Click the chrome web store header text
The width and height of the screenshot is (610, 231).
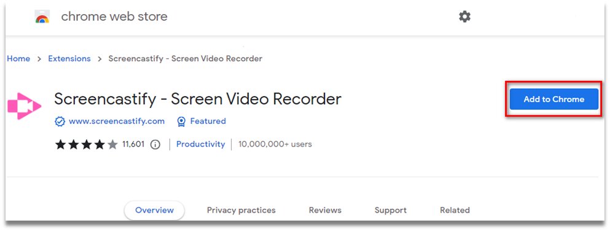114,17
